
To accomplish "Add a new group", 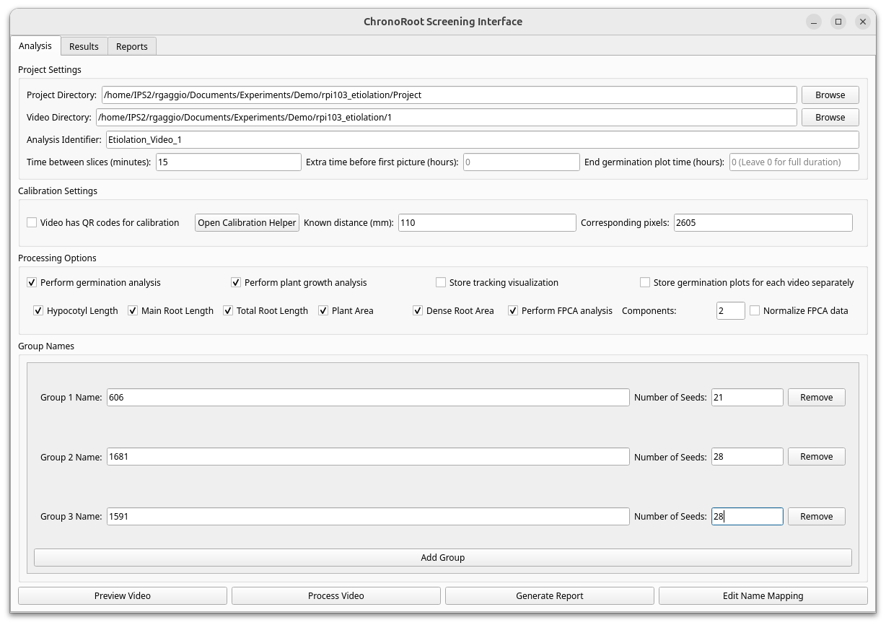I will pyautogui.click(x=442, y=557).
